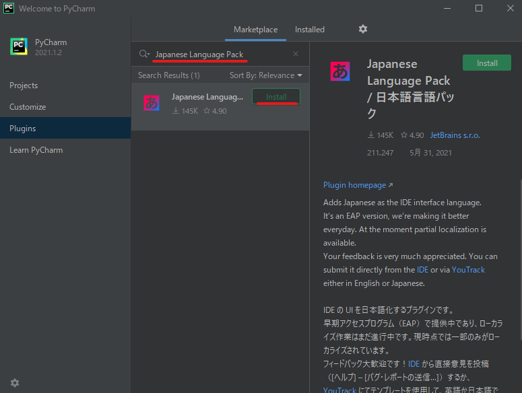Switch to the Installed tab

click(x=310, y=30)
